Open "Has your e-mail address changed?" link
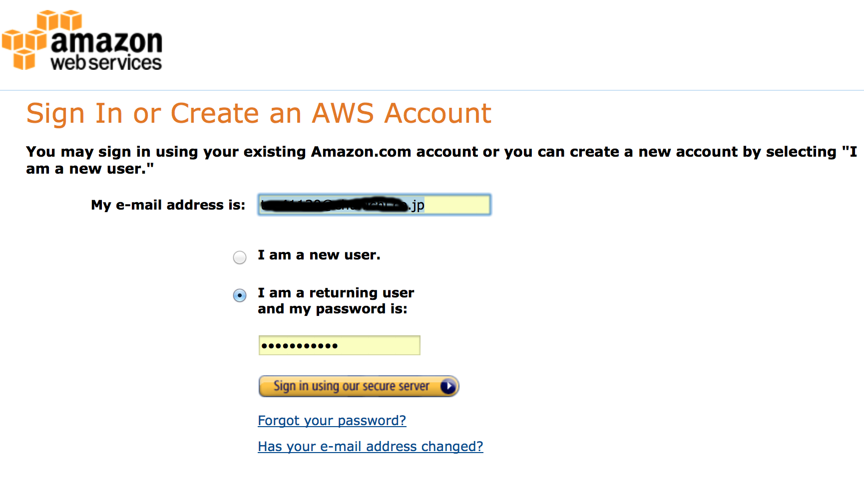The height and width of the screenshot is (490, 864). click(371, 447)
